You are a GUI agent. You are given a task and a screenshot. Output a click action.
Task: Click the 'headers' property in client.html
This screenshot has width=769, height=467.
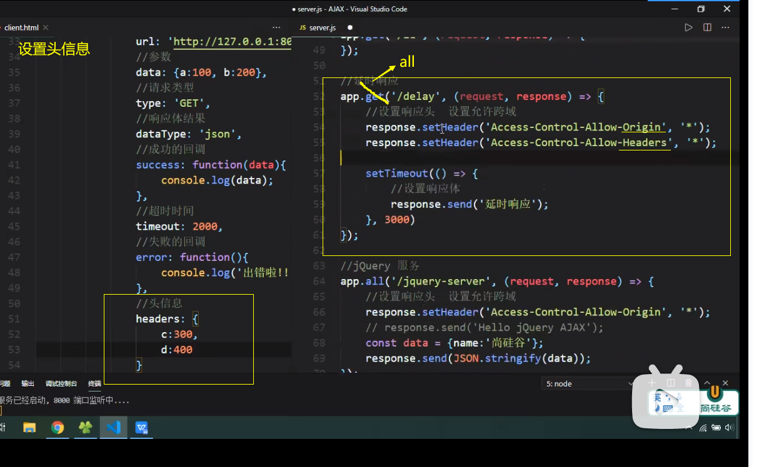(158, 319)
